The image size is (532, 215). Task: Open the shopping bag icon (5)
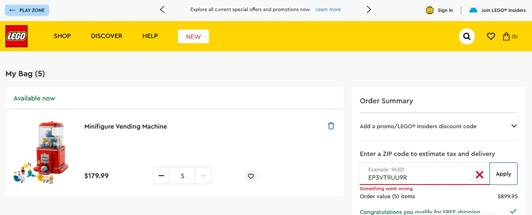(x=510, y=36)
